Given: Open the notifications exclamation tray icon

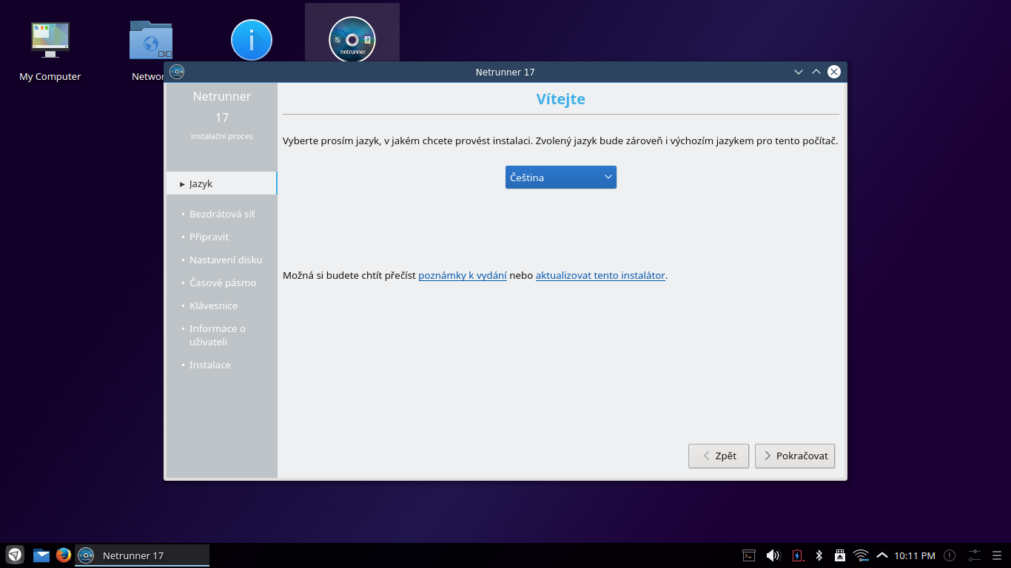Looking at the screenshot, I should click(950, 555).
